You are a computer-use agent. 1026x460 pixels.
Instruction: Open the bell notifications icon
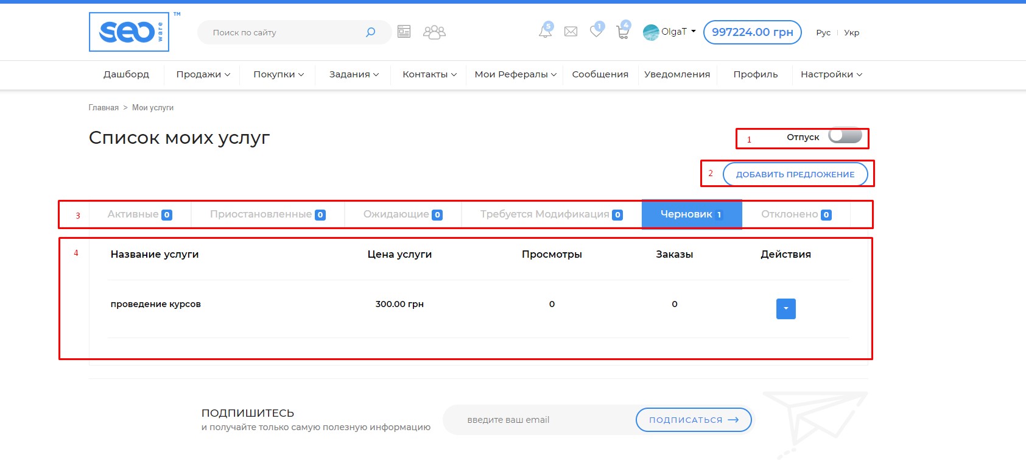546,31
